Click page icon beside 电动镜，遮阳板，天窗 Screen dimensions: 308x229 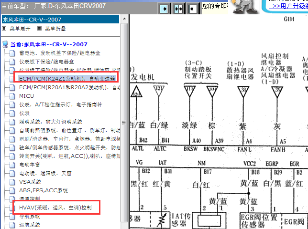(12, 173)
